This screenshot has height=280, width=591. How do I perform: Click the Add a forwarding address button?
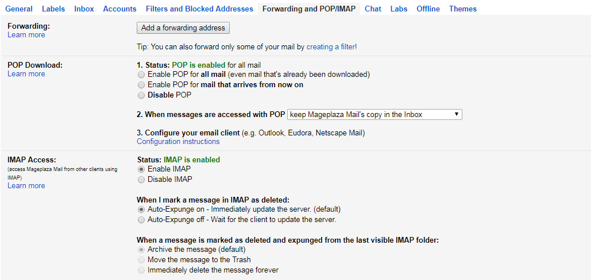point(183,28)
